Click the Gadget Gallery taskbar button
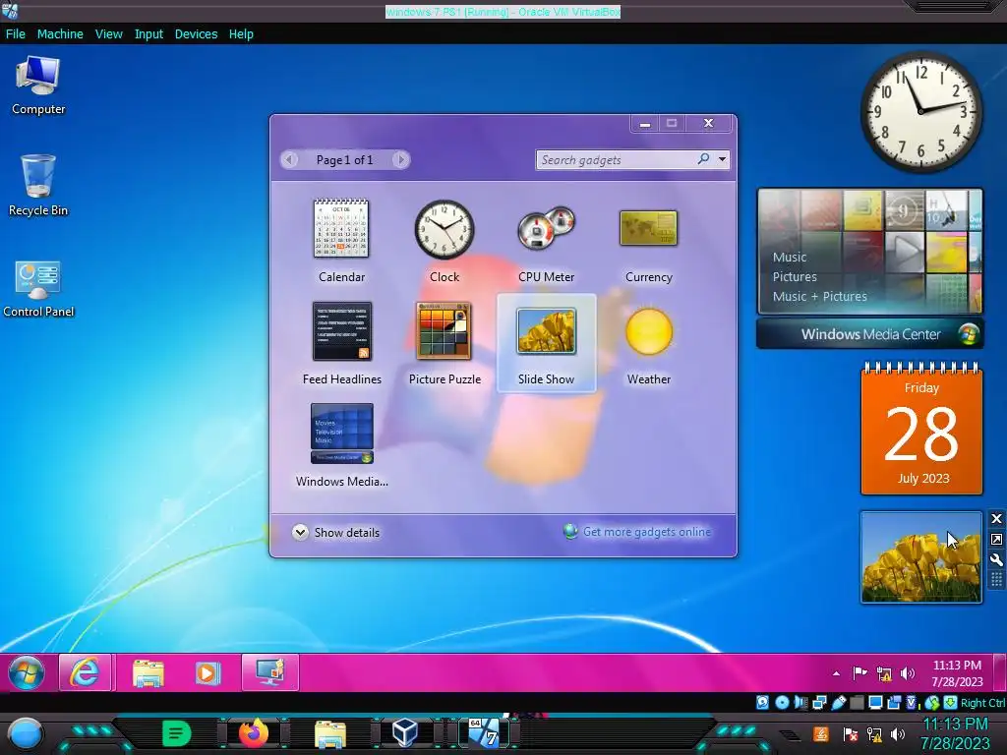Image resolution: width=1007 pixels, height=755 pixels. pos(269,672)
